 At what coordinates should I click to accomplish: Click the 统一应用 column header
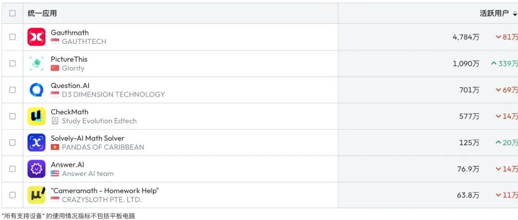tap(42, 13)
